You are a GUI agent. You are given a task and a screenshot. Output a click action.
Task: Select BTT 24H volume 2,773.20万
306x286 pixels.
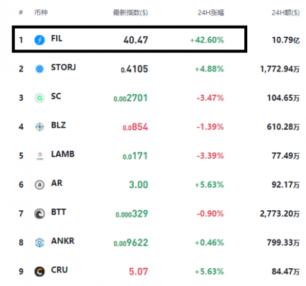tap(280, 214)
